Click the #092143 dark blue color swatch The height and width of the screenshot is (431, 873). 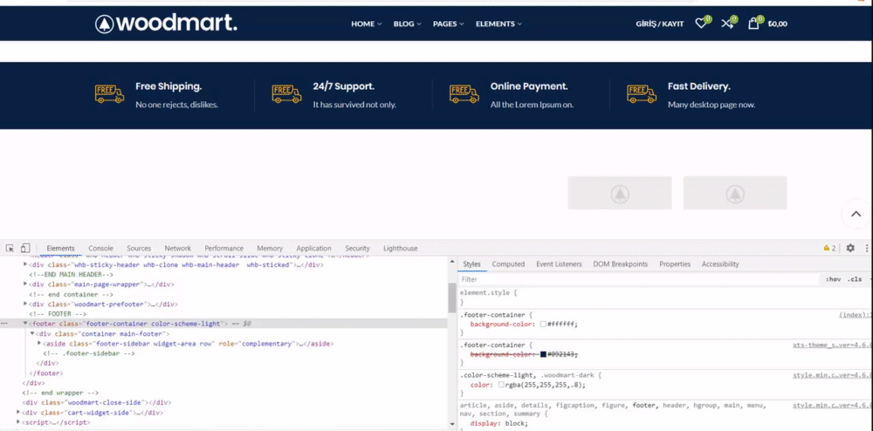(543, 354)
